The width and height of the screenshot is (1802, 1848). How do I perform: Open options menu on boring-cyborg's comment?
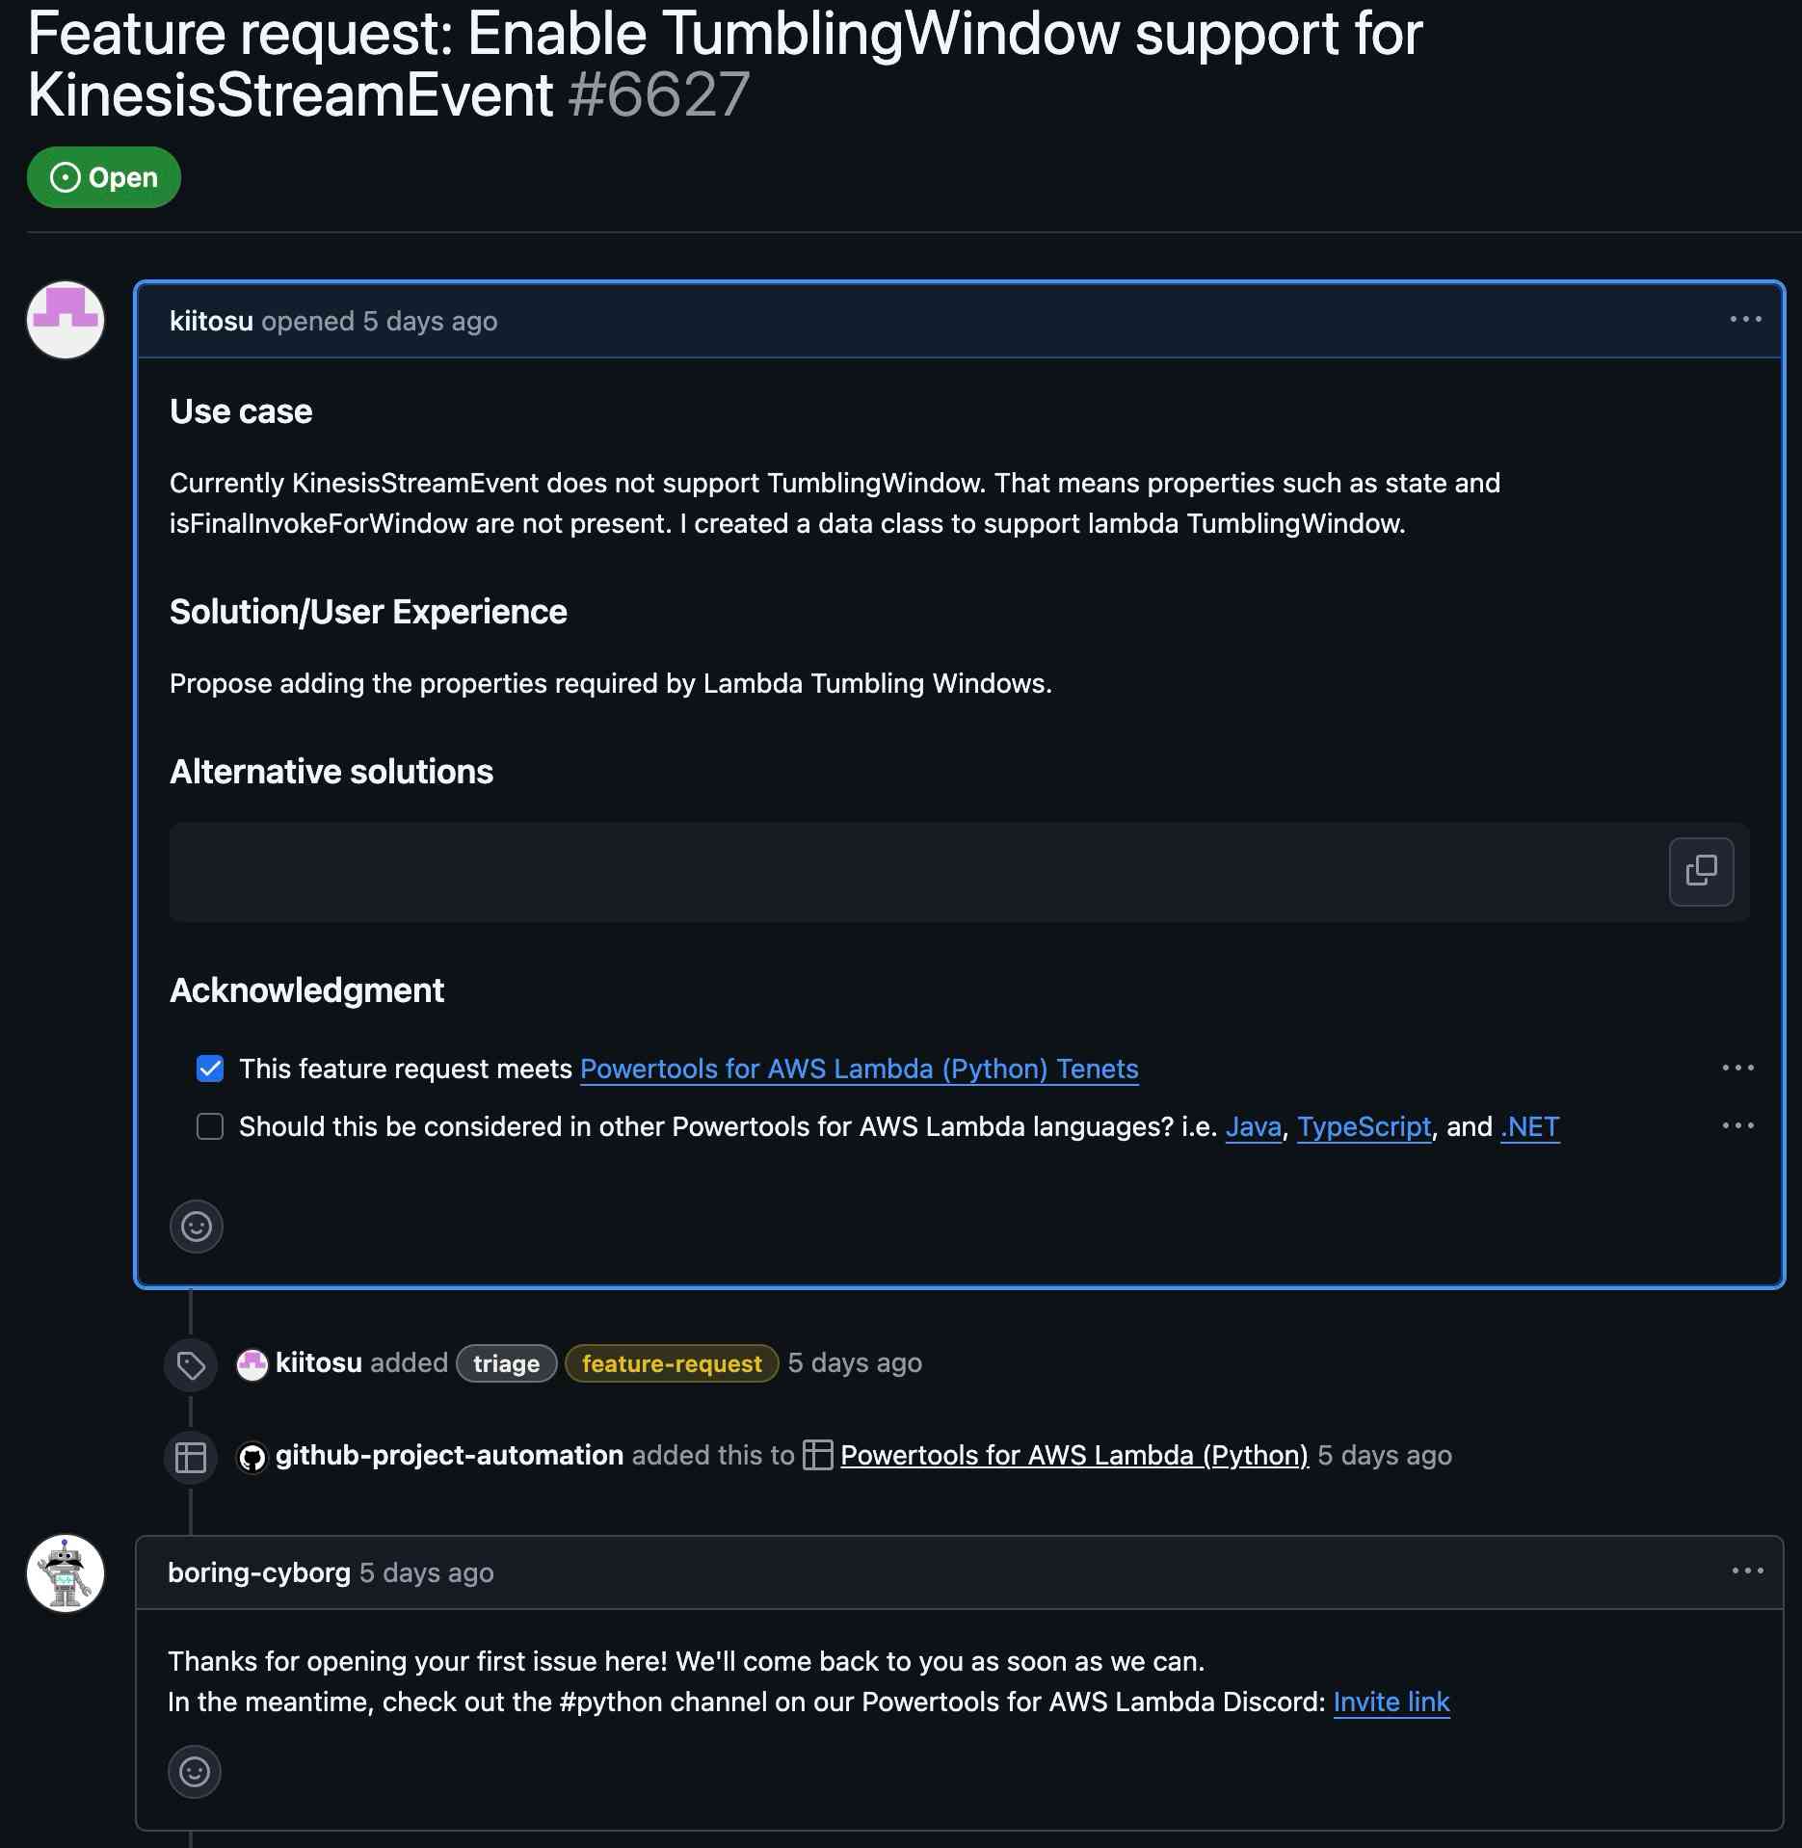click(x=1747, y=1571)
